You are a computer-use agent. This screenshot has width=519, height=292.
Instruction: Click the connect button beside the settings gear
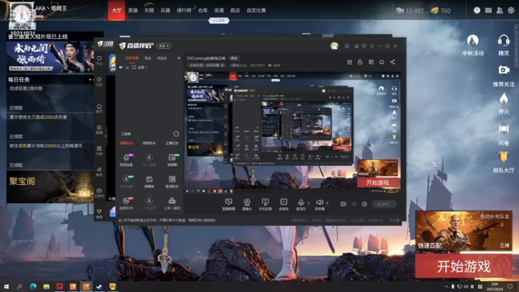[383, 204]
